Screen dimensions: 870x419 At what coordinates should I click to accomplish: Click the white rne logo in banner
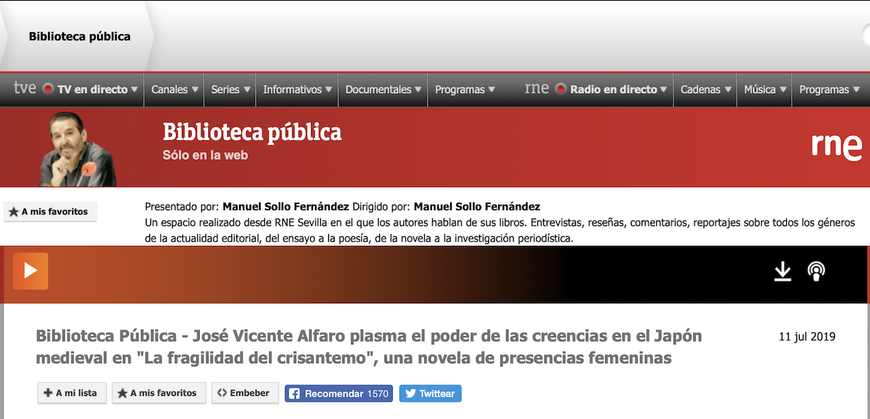[x=836, y=146]
